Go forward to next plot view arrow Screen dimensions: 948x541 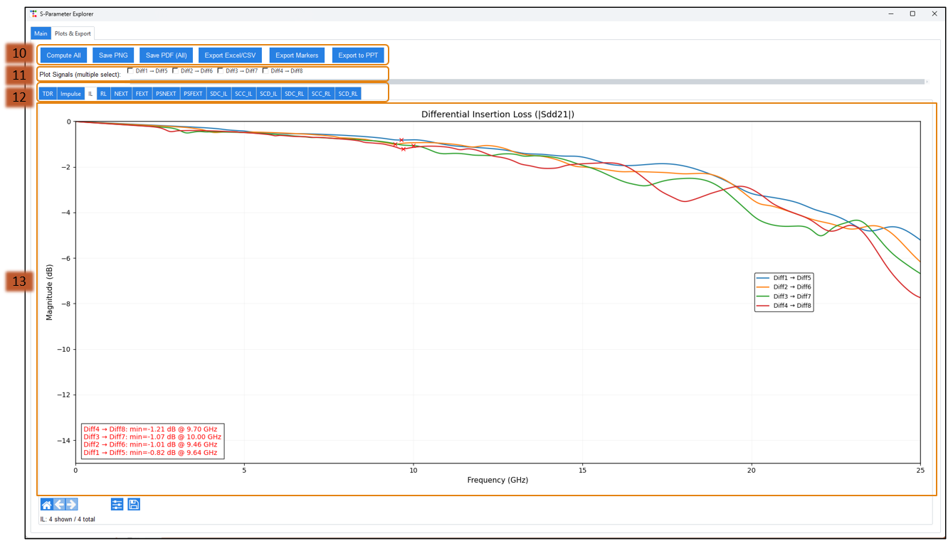pos(71,505)
